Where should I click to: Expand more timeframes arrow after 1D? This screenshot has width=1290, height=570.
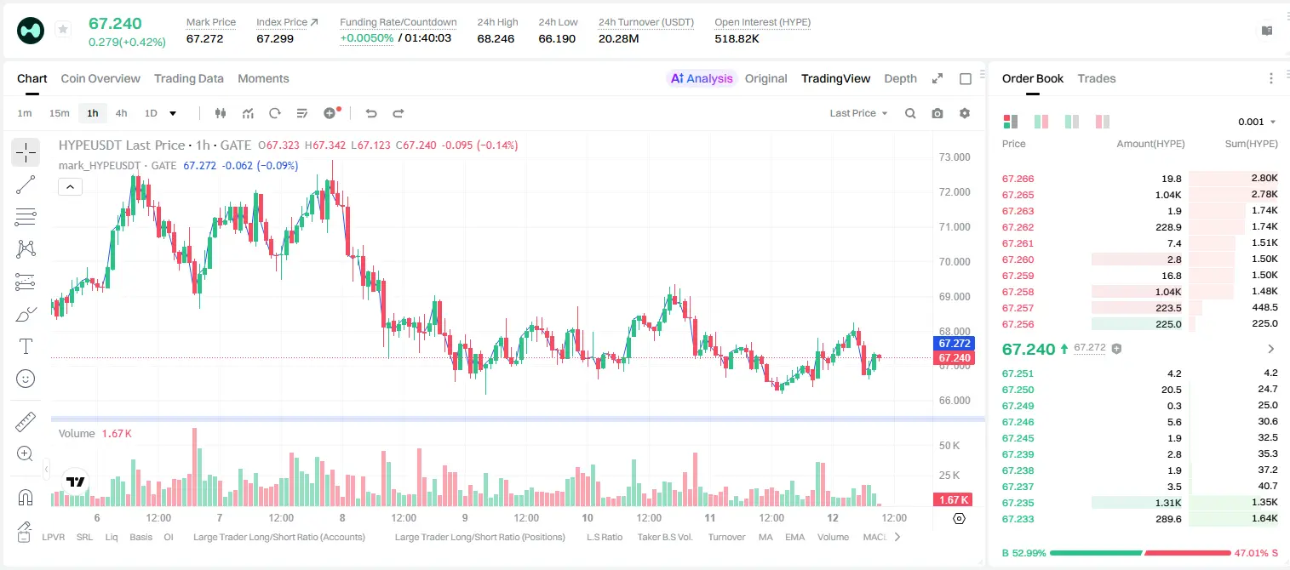click(173, 113)
